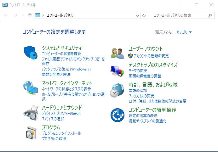Expand the address bar history dropdown

[138, 15]
